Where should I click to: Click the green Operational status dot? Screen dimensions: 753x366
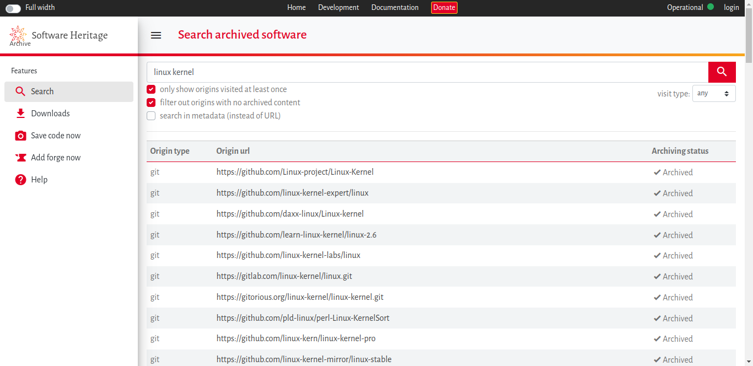coord(711,7)
